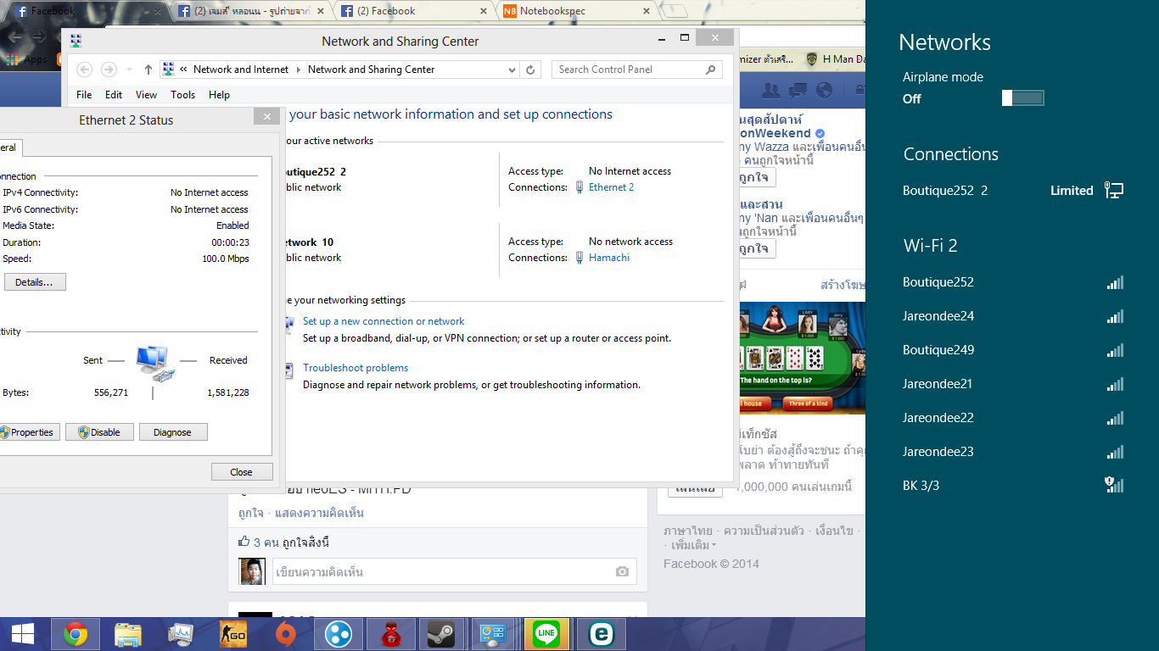Open a new Chrome tab
1159x651 pixels.
click(x=675, y=11)
